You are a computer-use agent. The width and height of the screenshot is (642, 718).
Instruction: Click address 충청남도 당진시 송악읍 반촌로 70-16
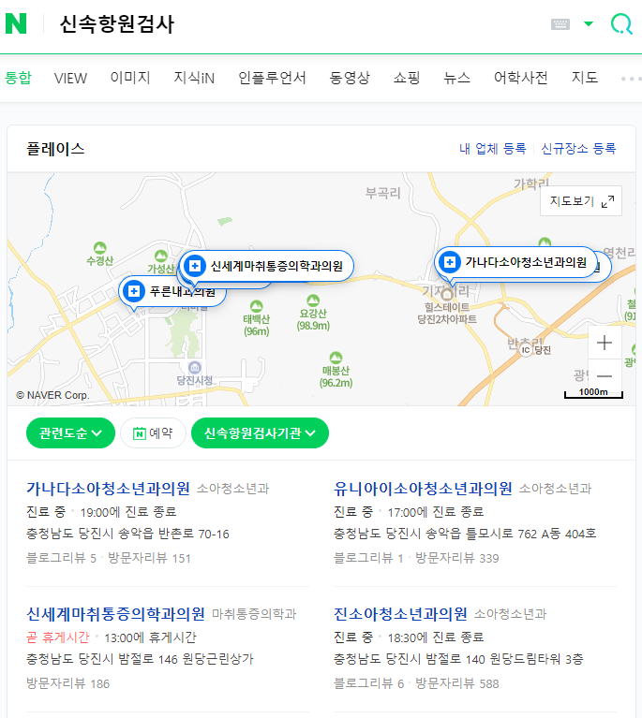[127, 534]
